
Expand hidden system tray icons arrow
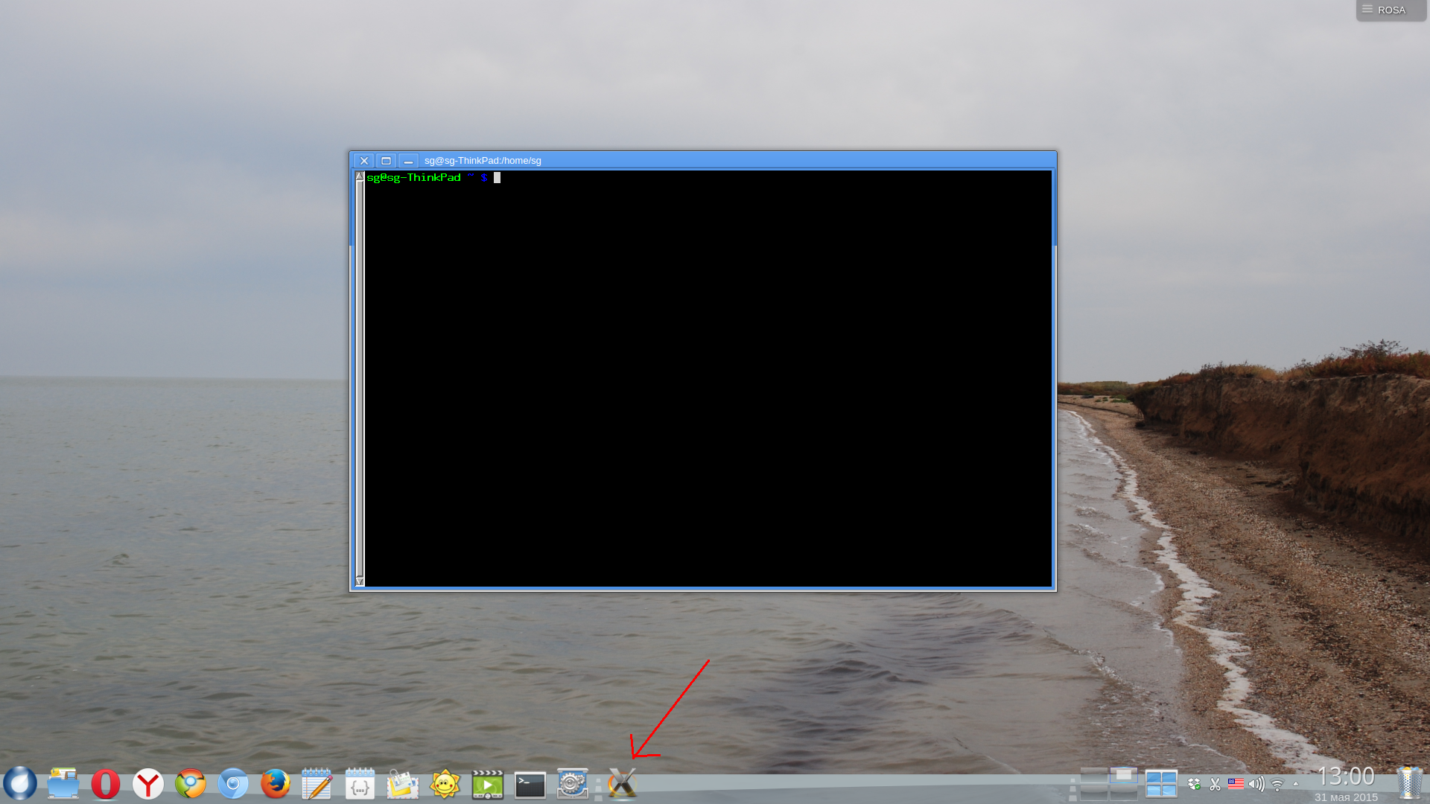coord(1296,784)
